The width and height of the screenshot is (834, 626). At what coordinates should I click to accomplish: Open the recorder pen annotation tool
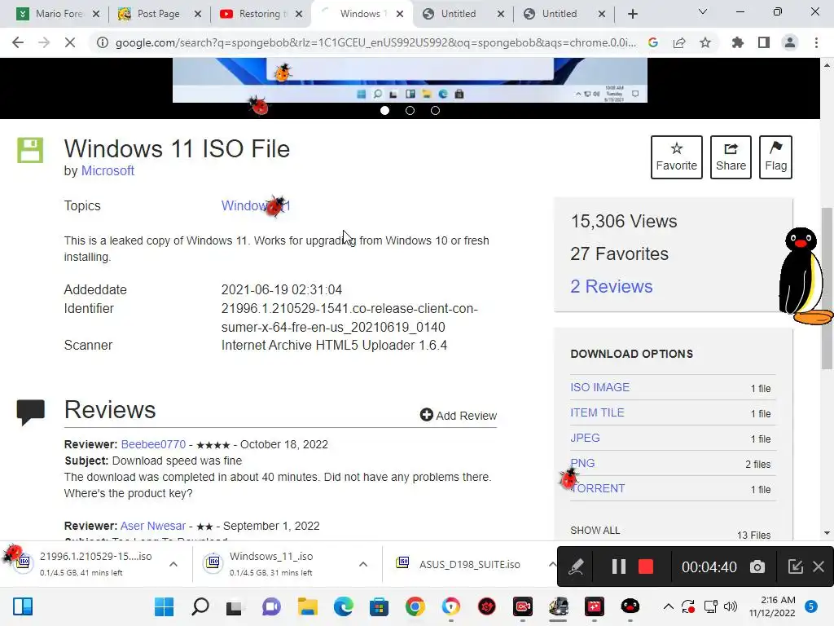coord(576,567)
